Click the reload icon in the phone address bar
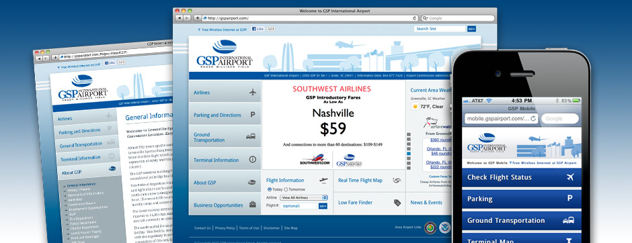Viewport: 632px width, 243px height. pyautogui.click(x=533, y=118)
